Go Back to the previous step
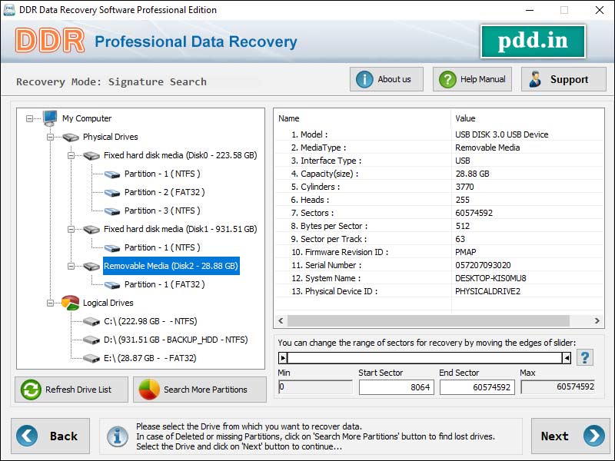Screen dimensions: 615x461 click(50, 436)
